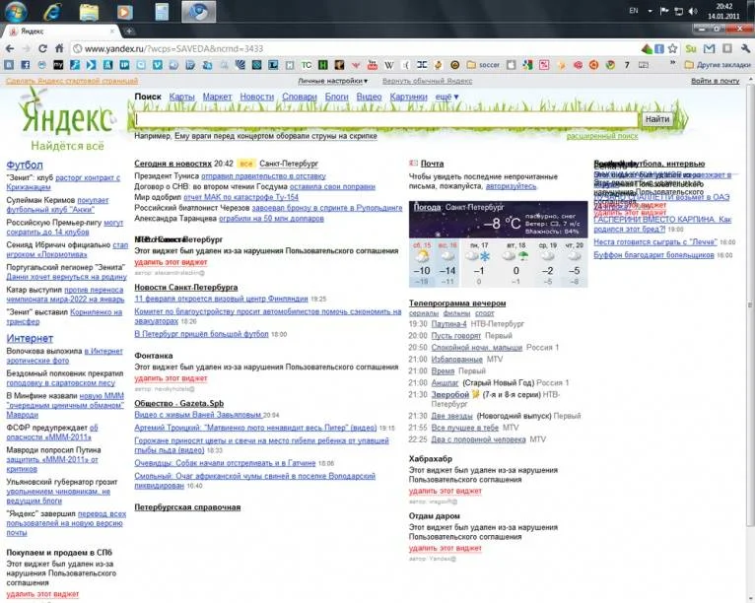Screen dimensions: 755x603
Task: Click yellow 'все' news badge
Action: 246,164
